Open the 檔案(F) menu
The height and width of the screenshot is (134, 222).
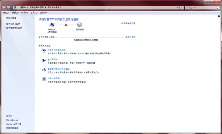click(x=6, y=13)
